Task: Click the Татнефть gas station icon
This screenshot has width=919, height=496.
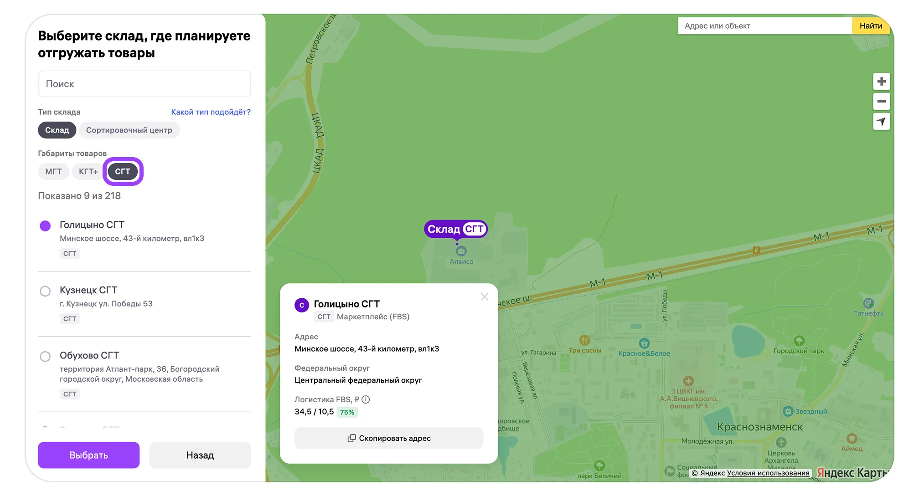Action: (x=868, y=303)
